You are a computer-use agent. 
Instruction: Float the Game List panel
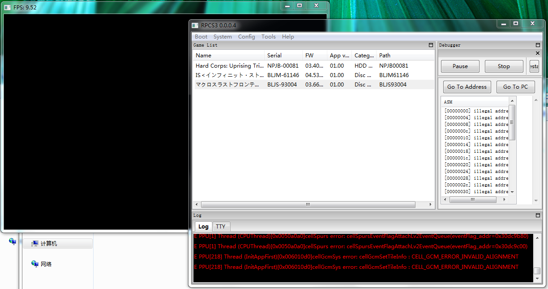coord(431,45)
